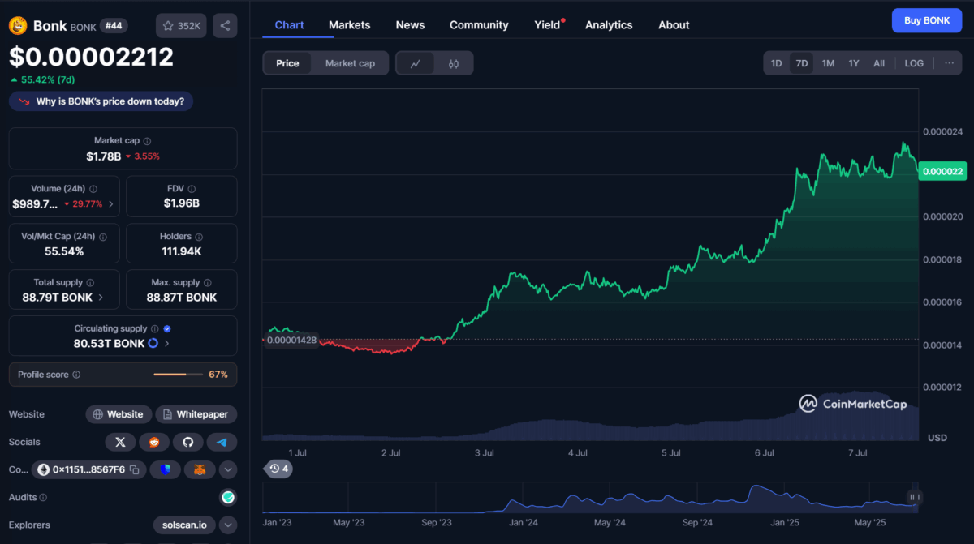Set chart range to 7D
The image size is (974, 544).
pyautogui.click(x=802, y=63)
